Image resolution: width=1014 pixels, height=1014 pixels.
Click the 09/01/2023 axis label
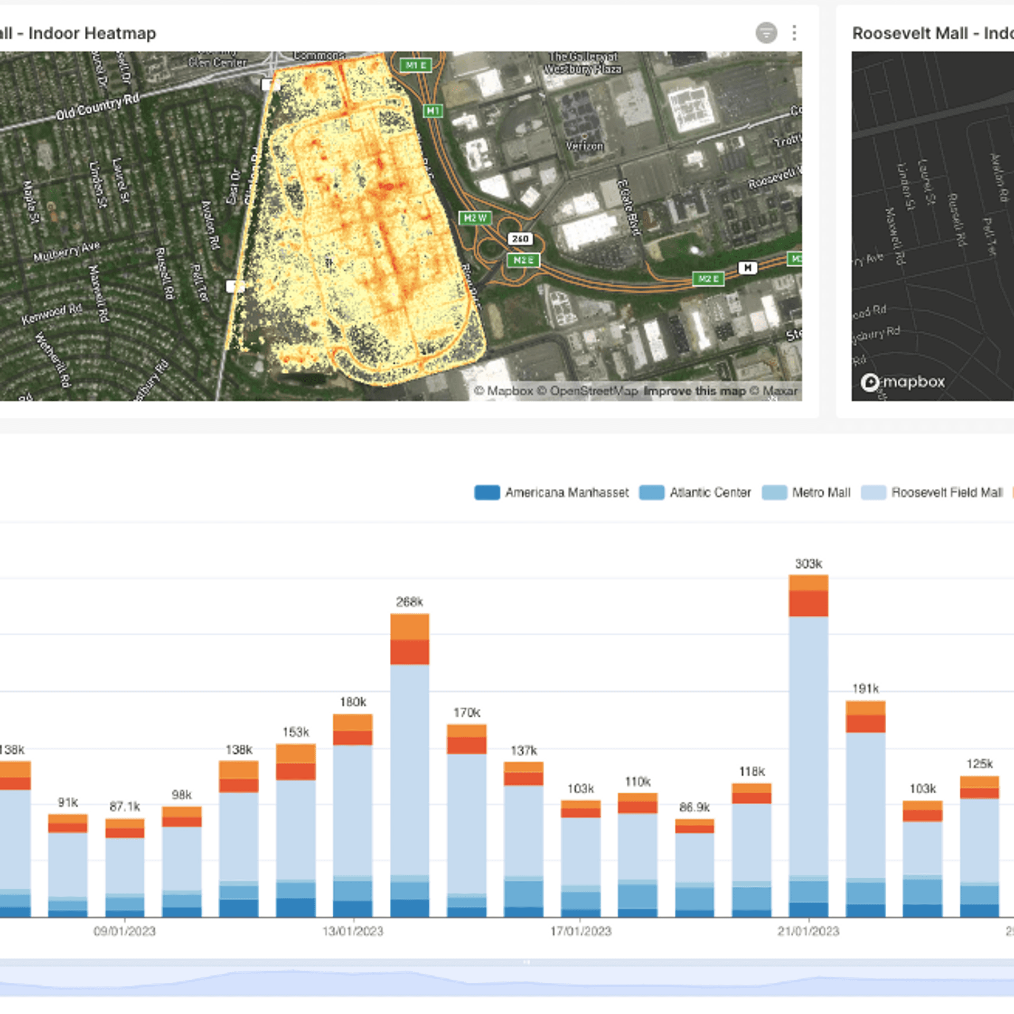click(125, 931)
